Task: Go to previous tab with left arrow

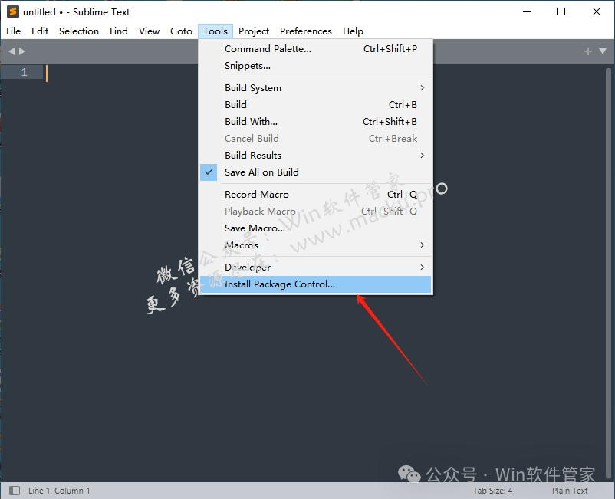Action: tap(12, 51)
